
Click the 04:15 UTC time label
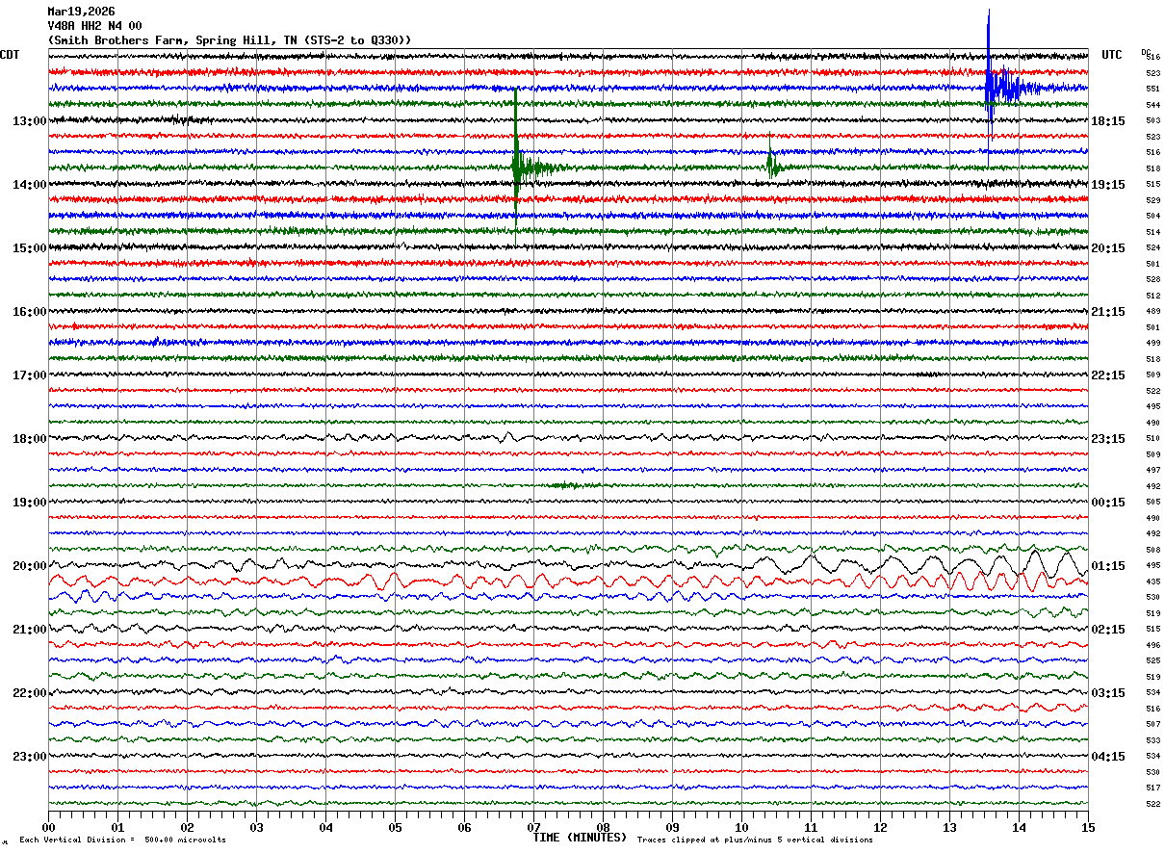tap(1108, 757)
